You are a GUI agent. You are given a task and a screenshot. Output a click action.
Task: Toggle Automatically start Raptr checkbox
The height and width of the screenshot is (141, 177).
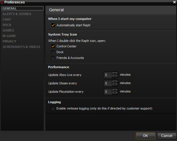tap(53, 25)
